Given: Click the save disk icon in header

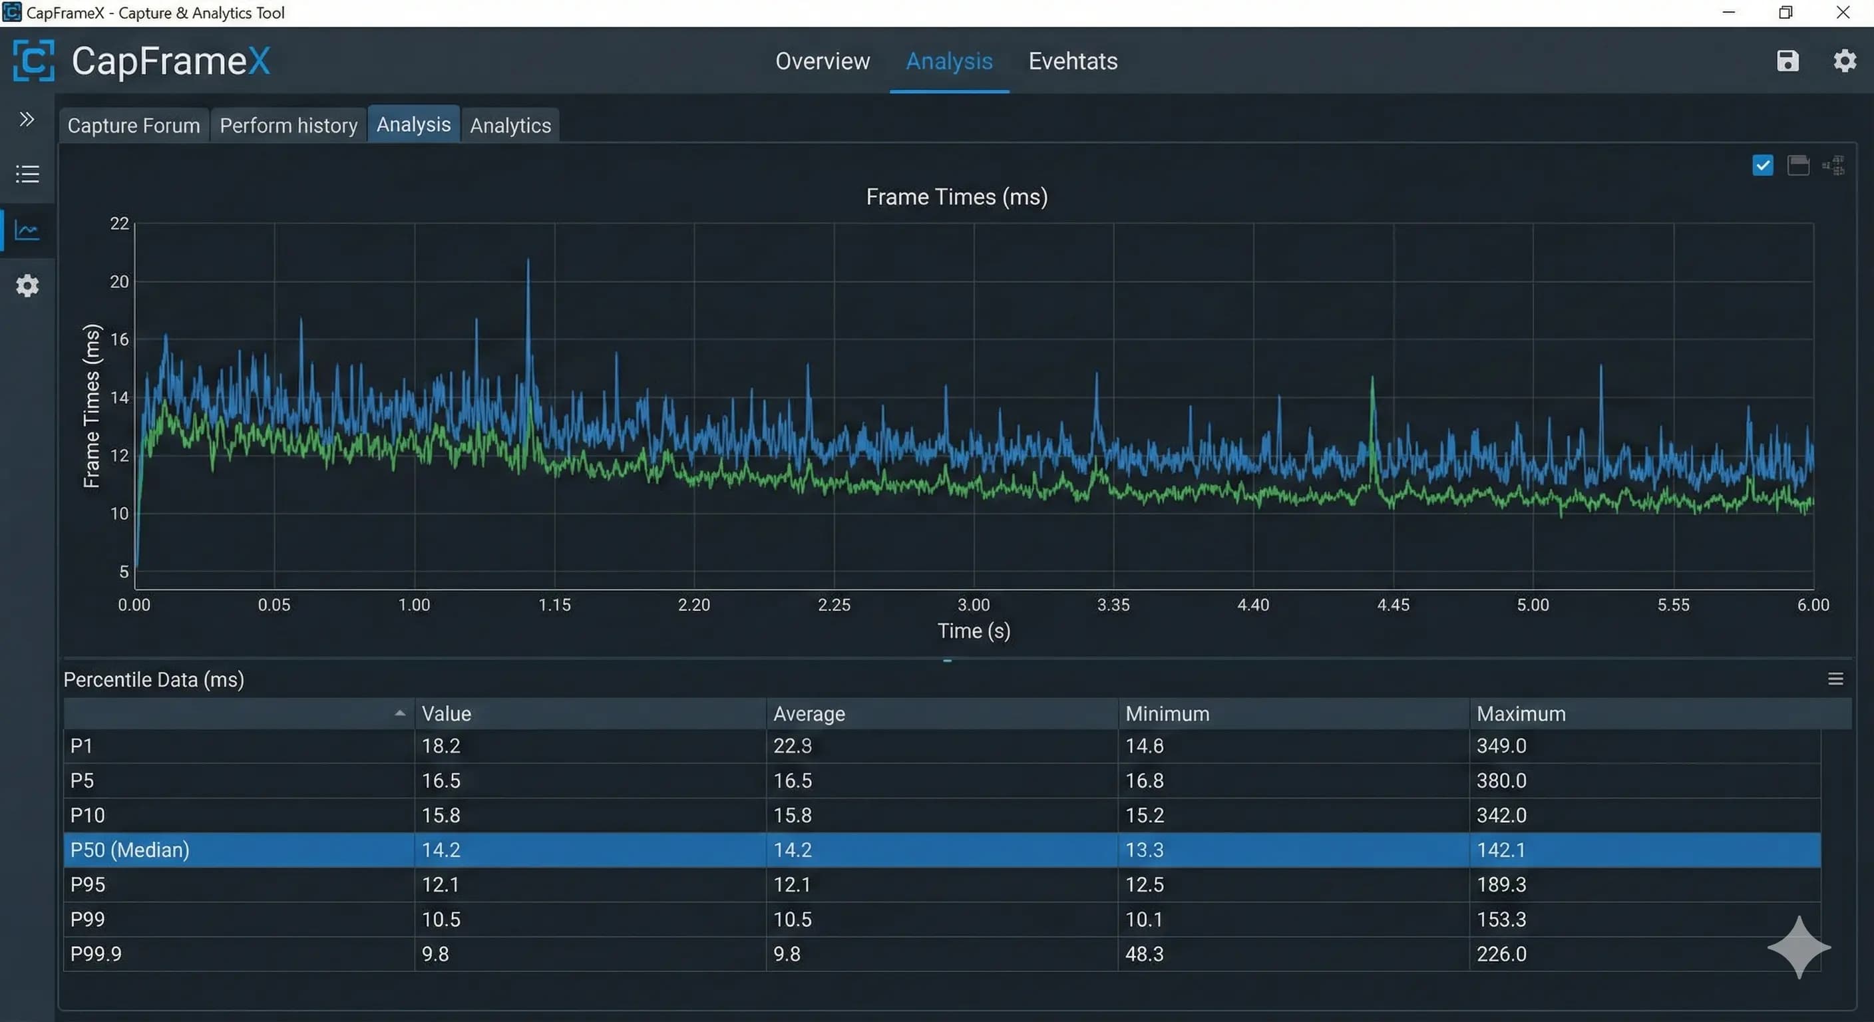Looking at the screenshot, I should [1787, 61].
